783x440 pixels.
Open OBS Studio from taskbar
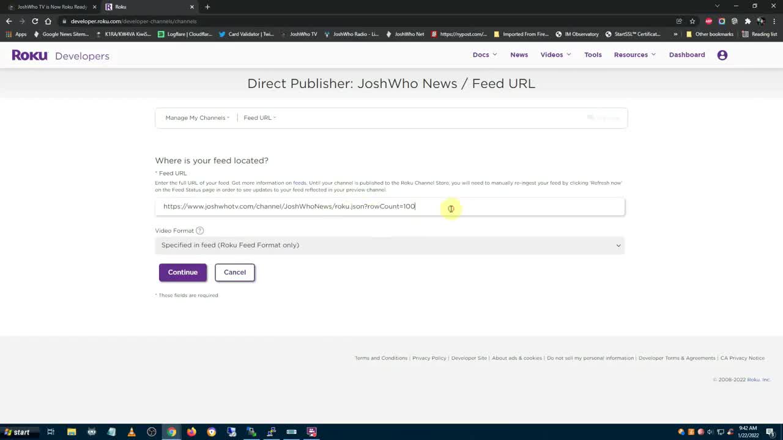coord(152,432)
